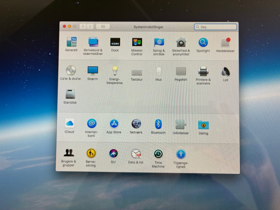Click the show all grid button

click(x=103, y=27)
